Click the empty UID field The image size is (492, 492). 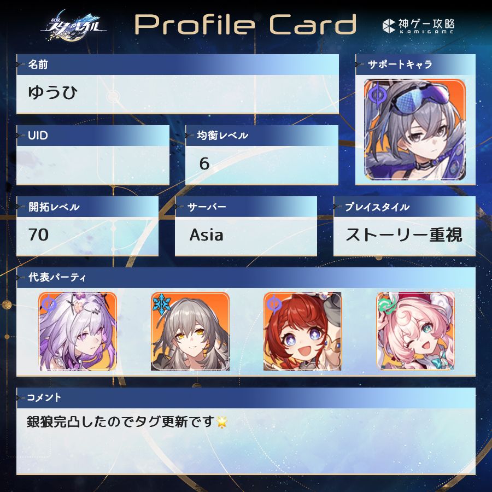pos(93,165)
